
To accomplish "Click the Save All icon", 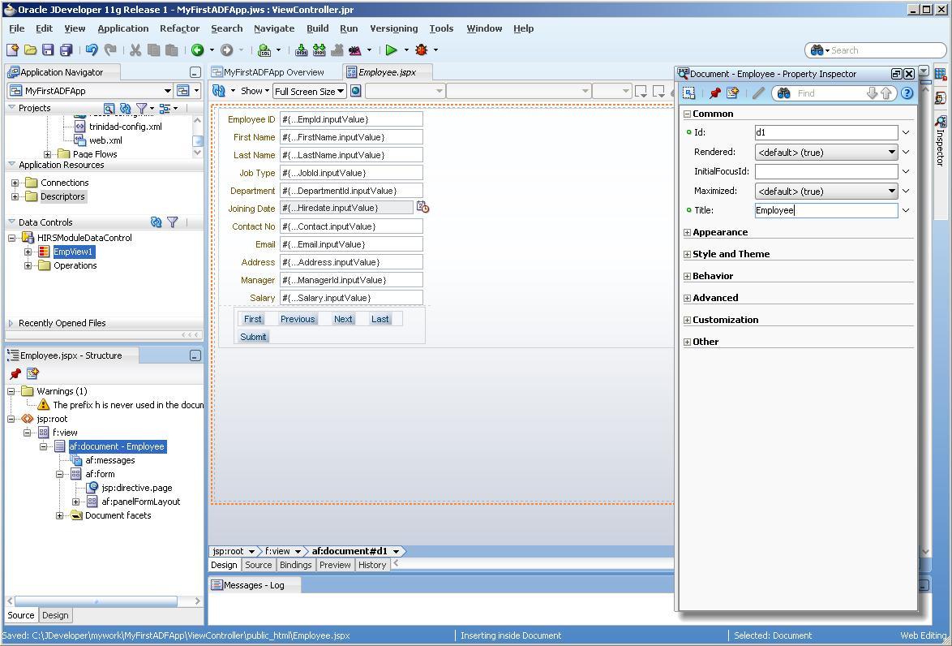I will (x=65, y=50).
